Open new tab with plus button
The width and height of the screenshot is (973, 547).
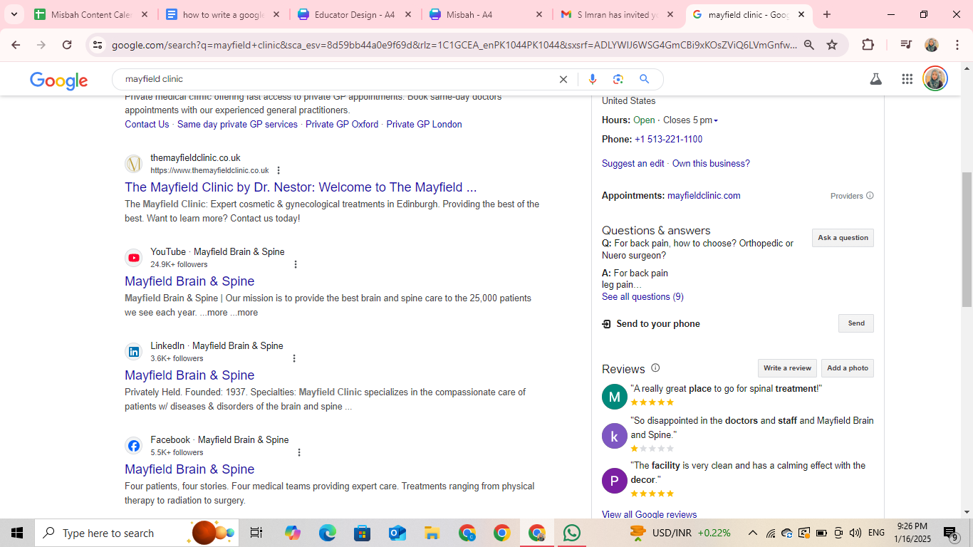click(827, 14)
